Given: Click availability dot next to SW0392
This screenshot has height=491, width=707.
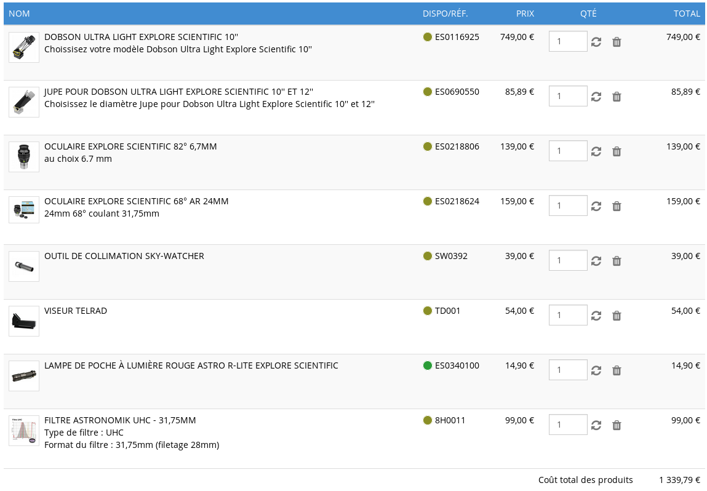Looking at the screenshot, I should point(428,256).
